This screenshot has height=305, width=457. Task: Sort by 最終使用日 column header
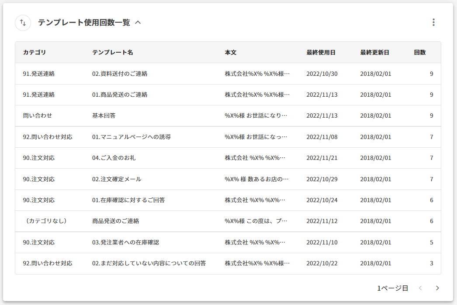[x=321, y=52]
